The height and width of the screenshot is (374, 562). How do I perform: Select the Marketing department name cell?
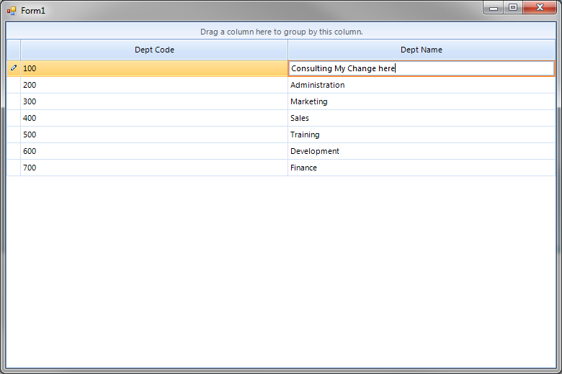point(421,101)
